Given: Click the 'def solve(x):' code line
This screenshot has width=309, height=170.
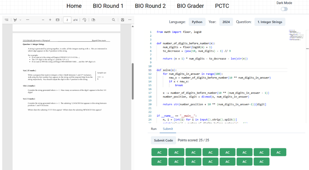Looking at the screenshot, I should pos(166,70).
